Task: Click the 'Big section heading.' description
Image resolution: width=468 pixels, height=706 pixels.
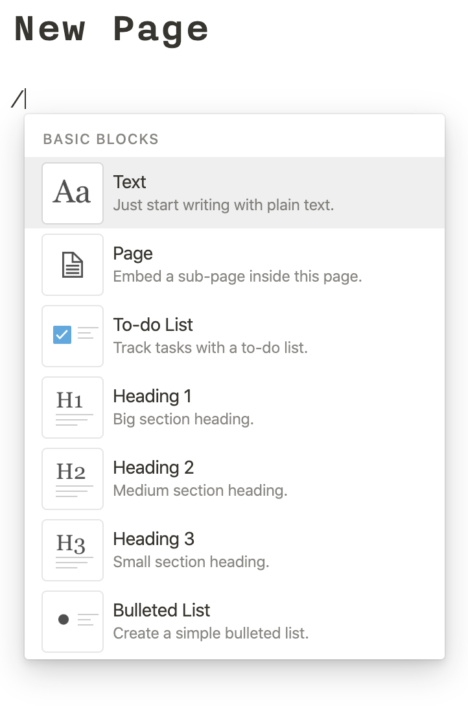Action: (x=183, y=419)
